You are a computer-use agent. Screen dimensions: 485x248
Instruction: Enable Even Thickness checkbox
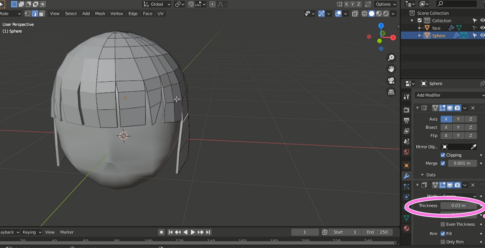pyautogui.click(x=443, y=224)
